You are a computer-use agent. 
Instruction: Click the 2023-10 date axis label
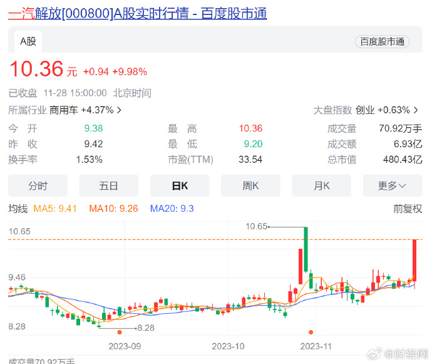tap(228, 346)
